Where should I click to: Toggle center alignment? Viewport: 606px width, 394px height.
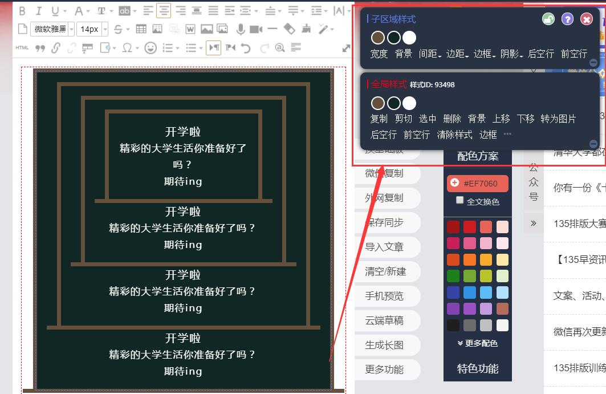click(x=164, y=10)
